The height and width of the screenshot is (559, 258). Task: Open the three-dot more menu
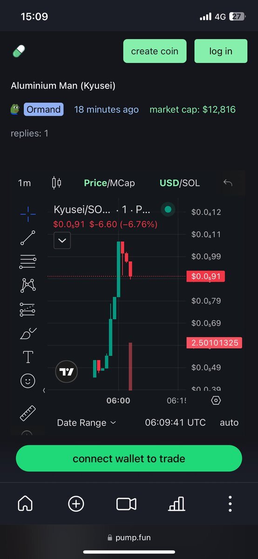tap(230, 504)
